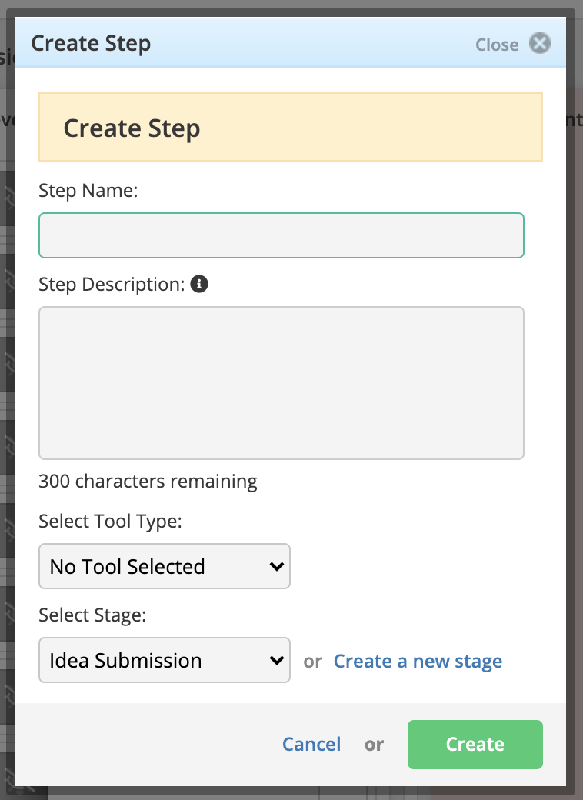Click the Step Description info icon

pos(199,284)
